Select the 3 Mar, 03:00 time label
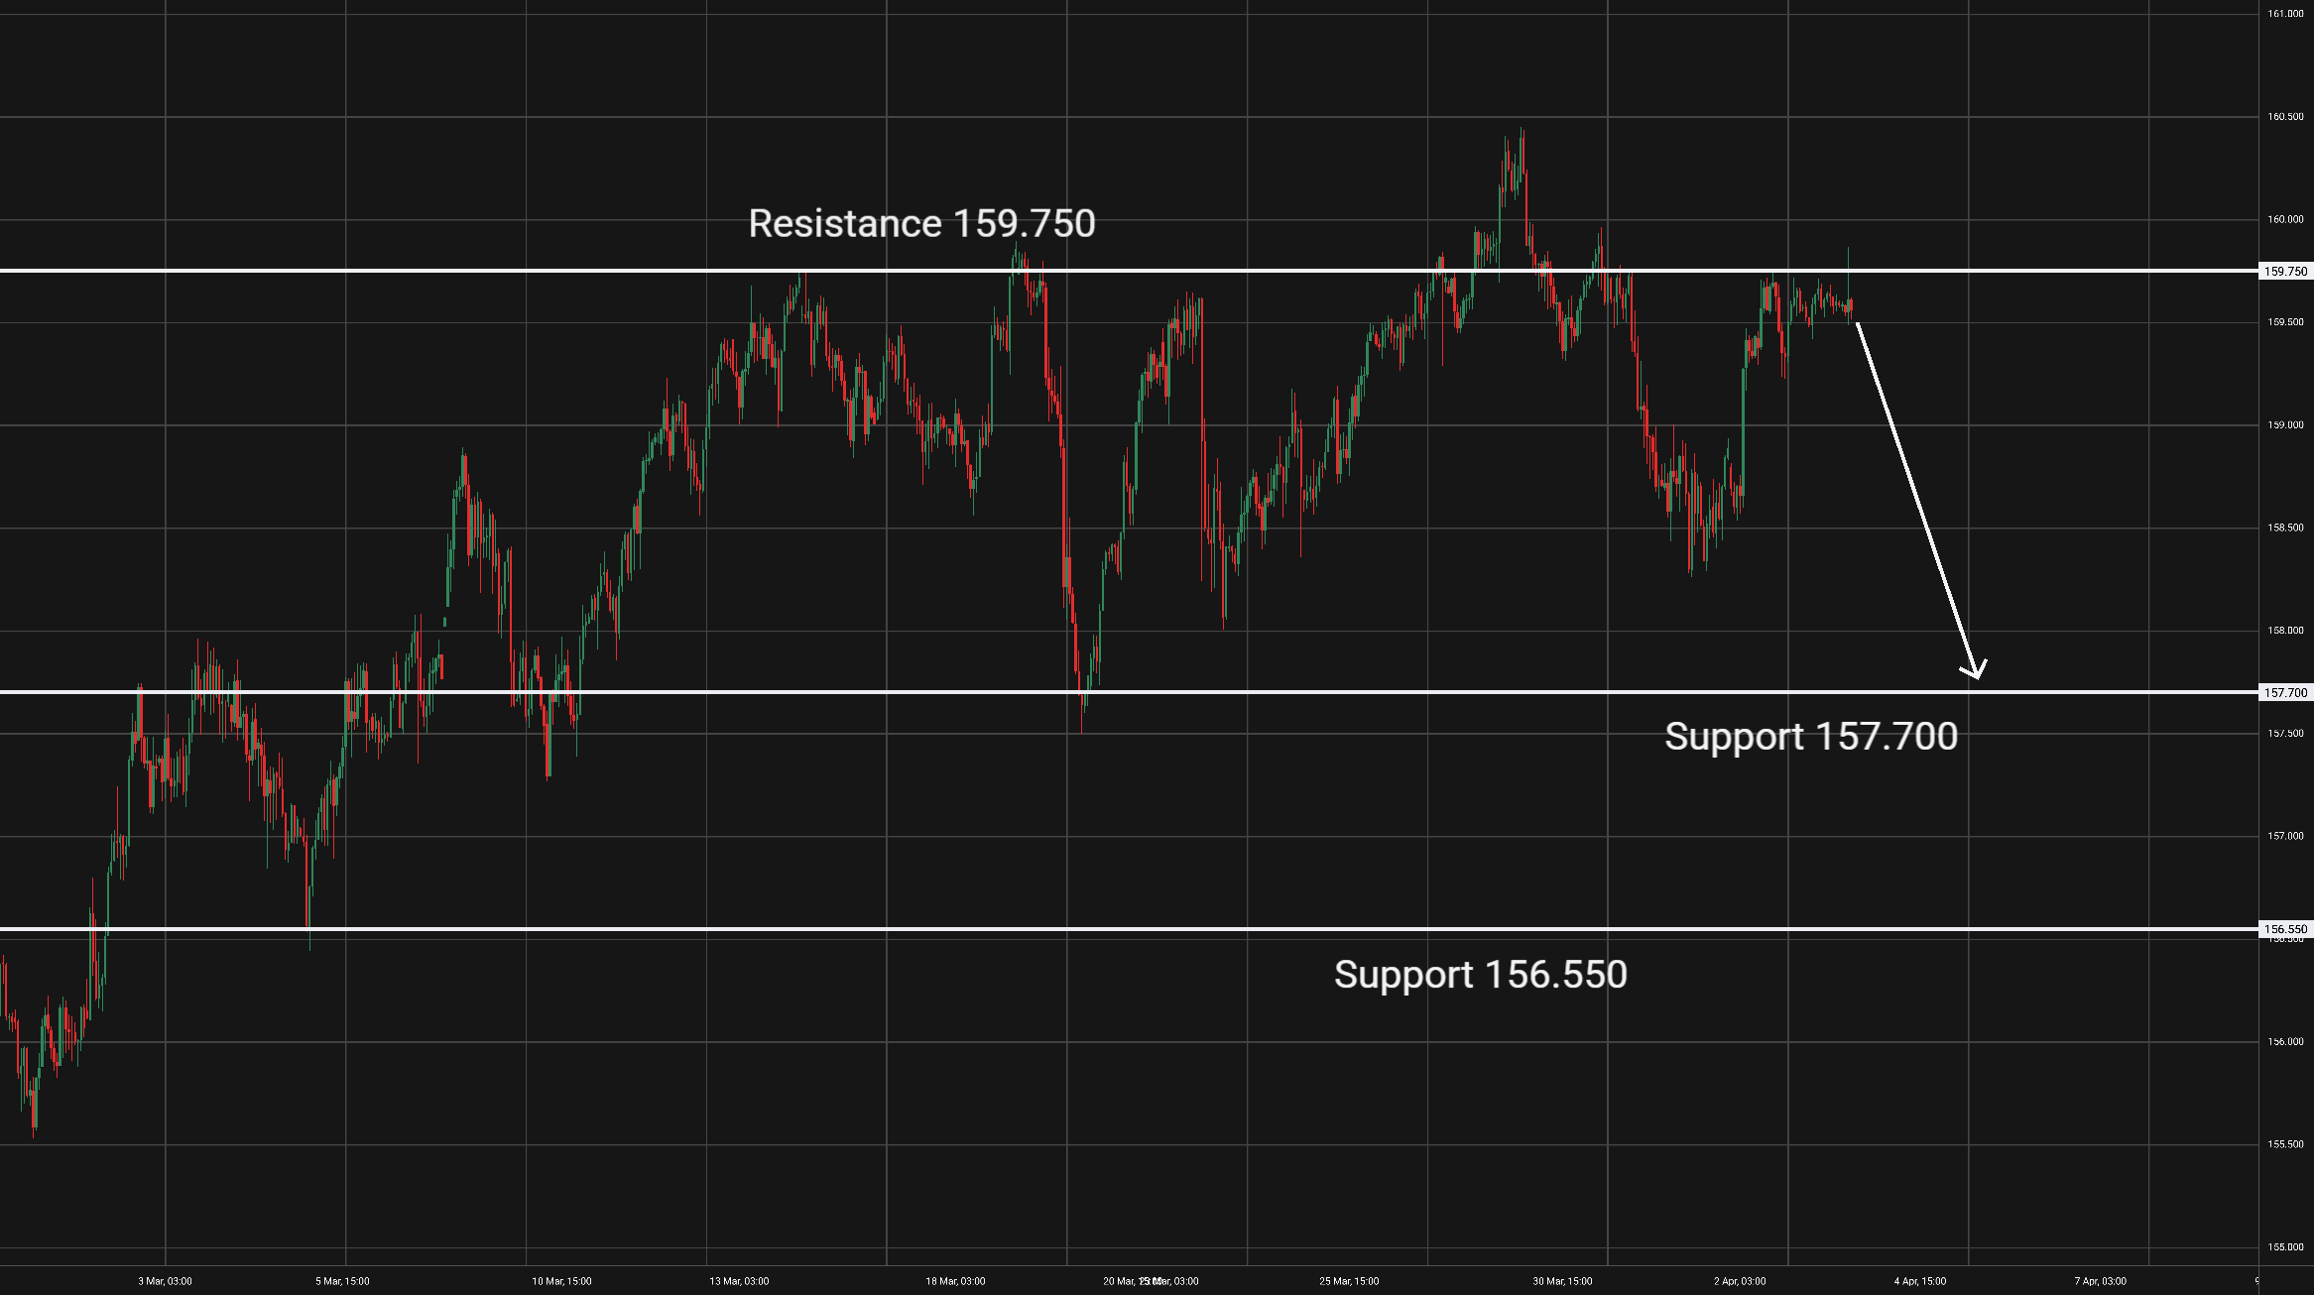The image size is (2314, 1295). (x=165, y=1281)
